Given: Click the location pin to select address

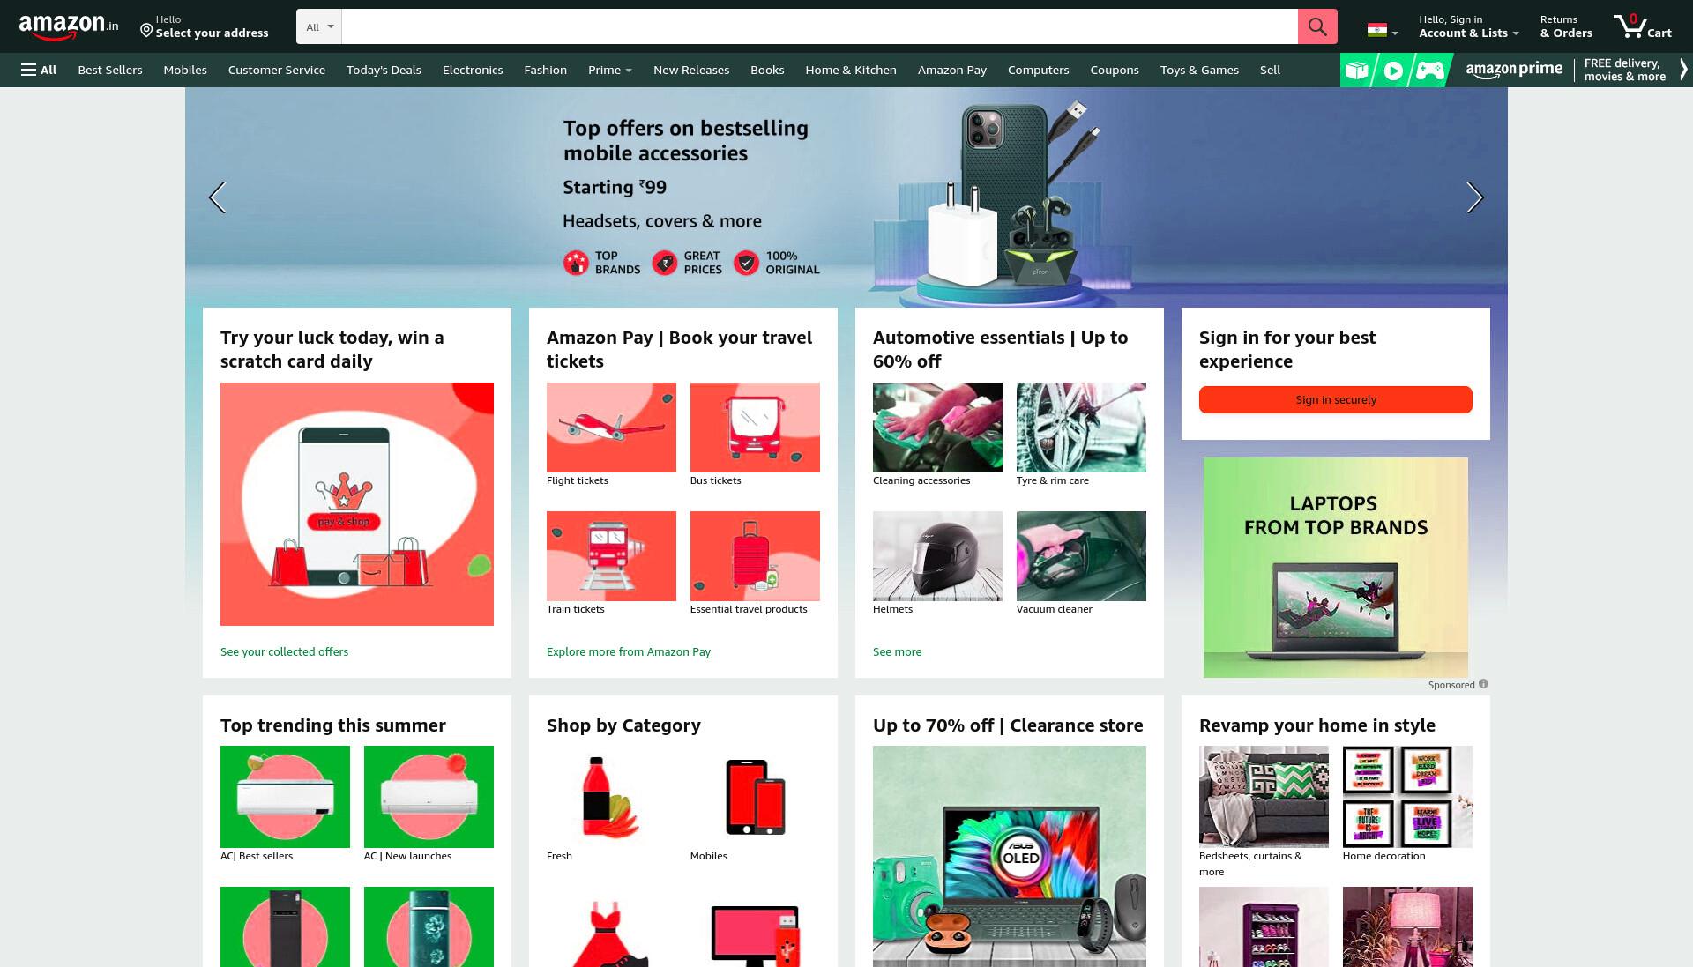Looking at the screenshot, I should (x=146, y=31).
